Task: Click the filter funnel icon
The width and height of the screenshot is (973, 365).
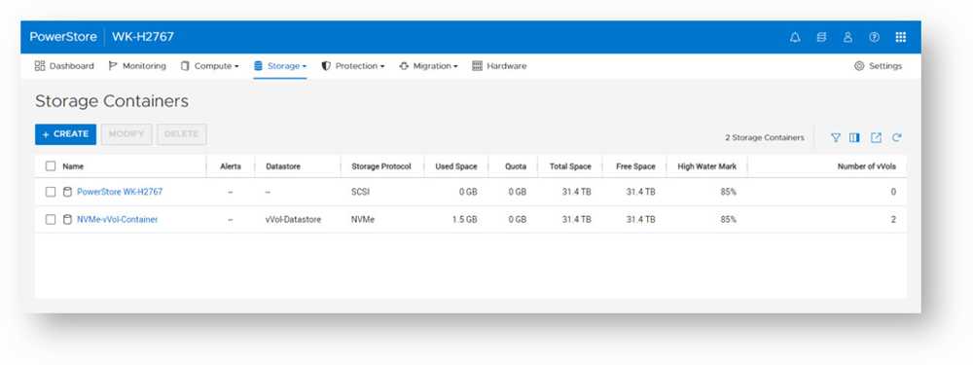Action: tap(836, 138)
